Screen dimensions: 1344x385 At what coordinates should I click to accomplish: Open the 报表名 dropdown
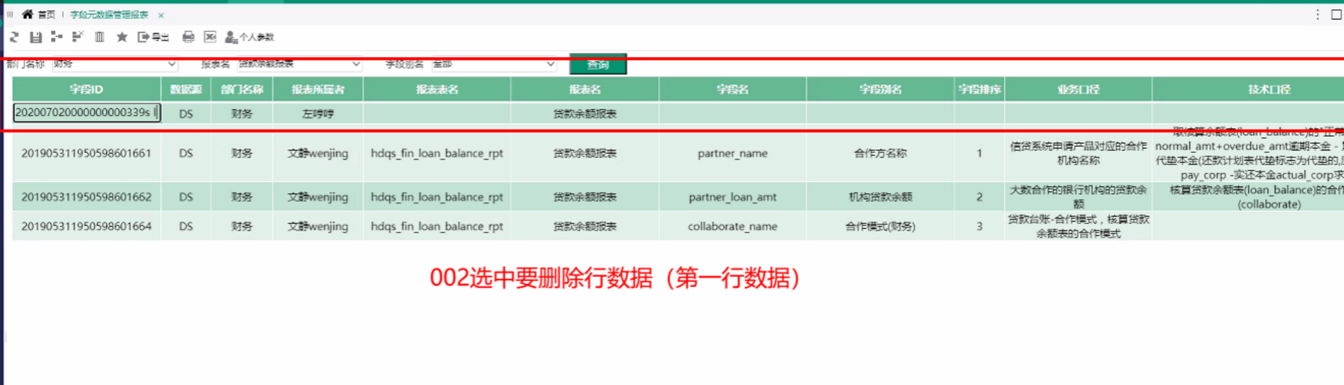click(x=299, y=64)
